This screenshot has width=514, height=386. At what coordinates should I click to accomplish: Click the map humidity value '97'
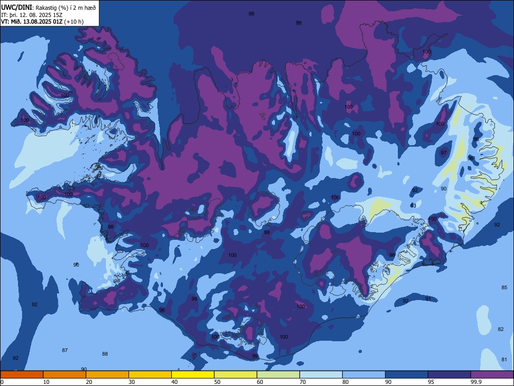pos(444,153)
